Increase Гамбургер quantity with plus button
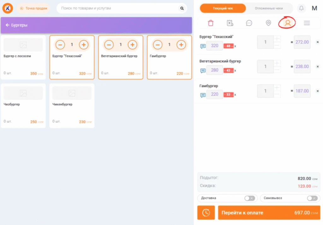 coord(181,45)
